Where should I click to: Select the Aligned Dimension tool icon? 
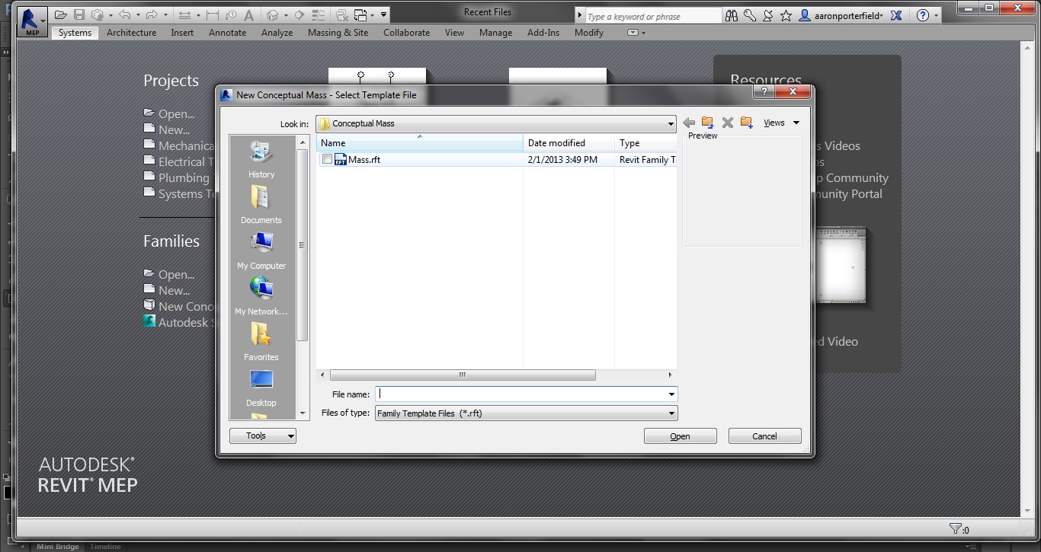click(x=212, y=15)
